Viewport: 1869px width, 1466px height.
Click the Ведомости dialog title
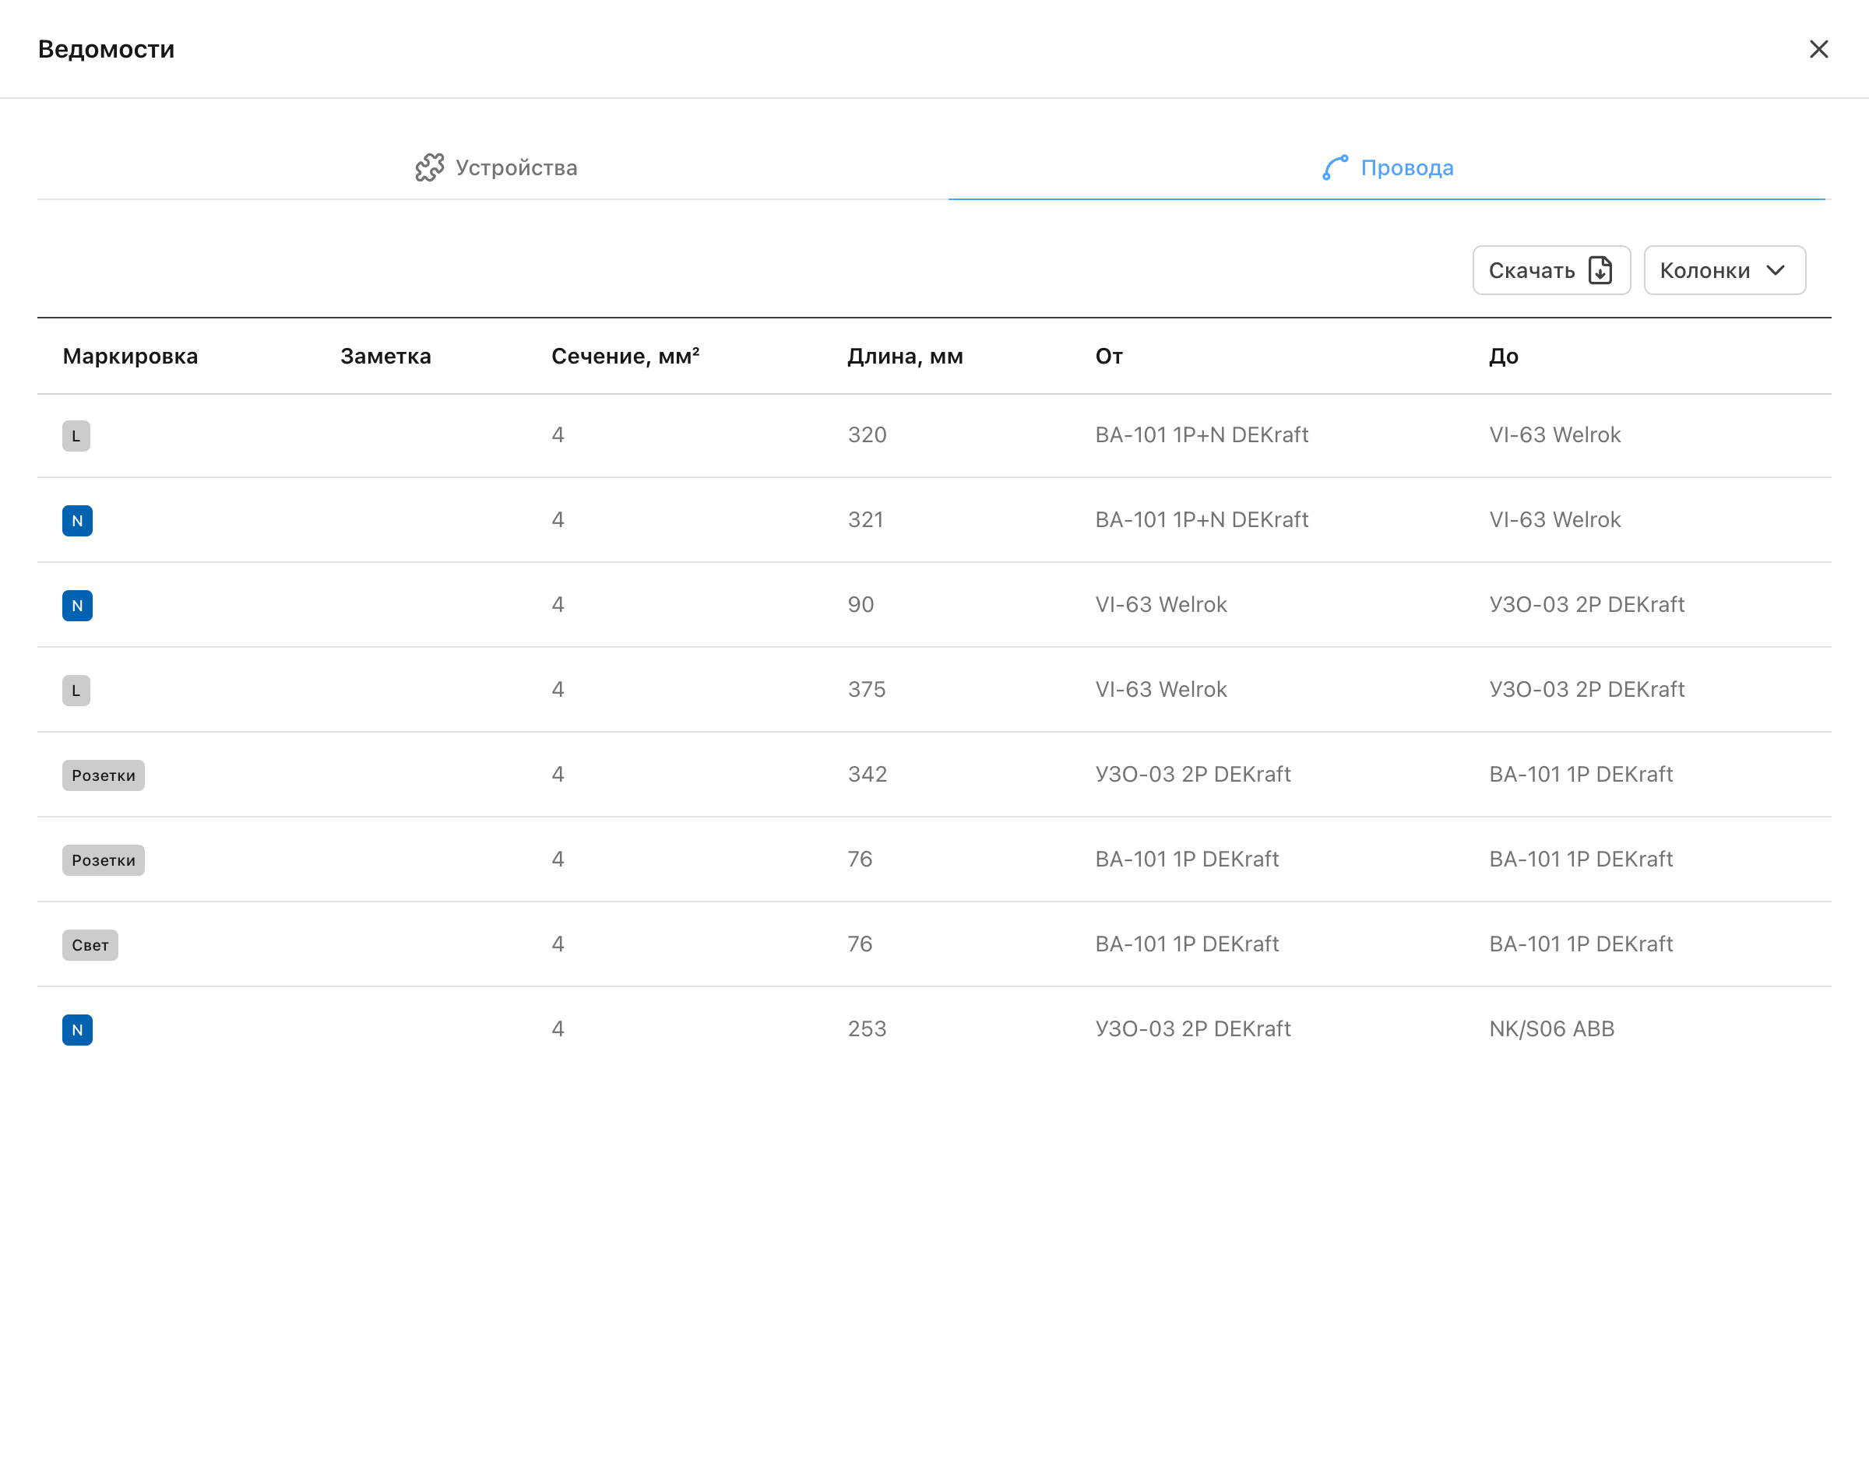tap(107, 49)
